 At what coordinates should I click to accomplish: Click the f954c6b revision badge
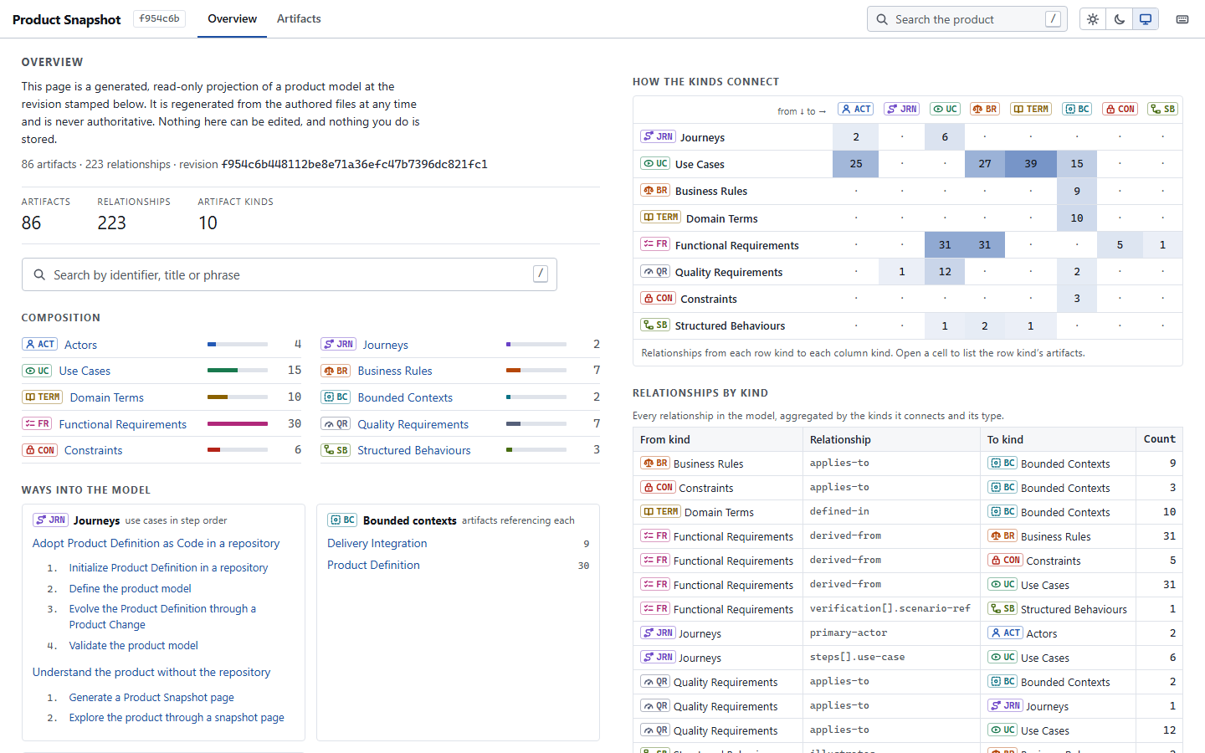[159, 18]
